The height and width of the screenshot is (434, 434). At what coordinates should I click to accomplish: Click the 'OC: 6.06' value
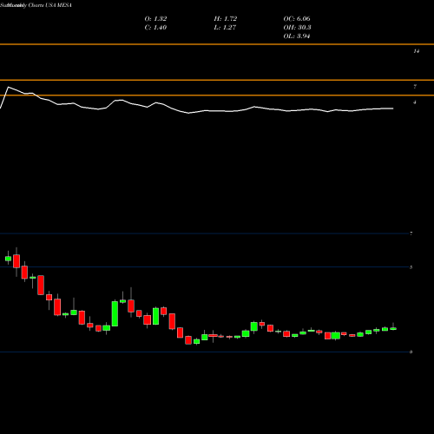297,19
